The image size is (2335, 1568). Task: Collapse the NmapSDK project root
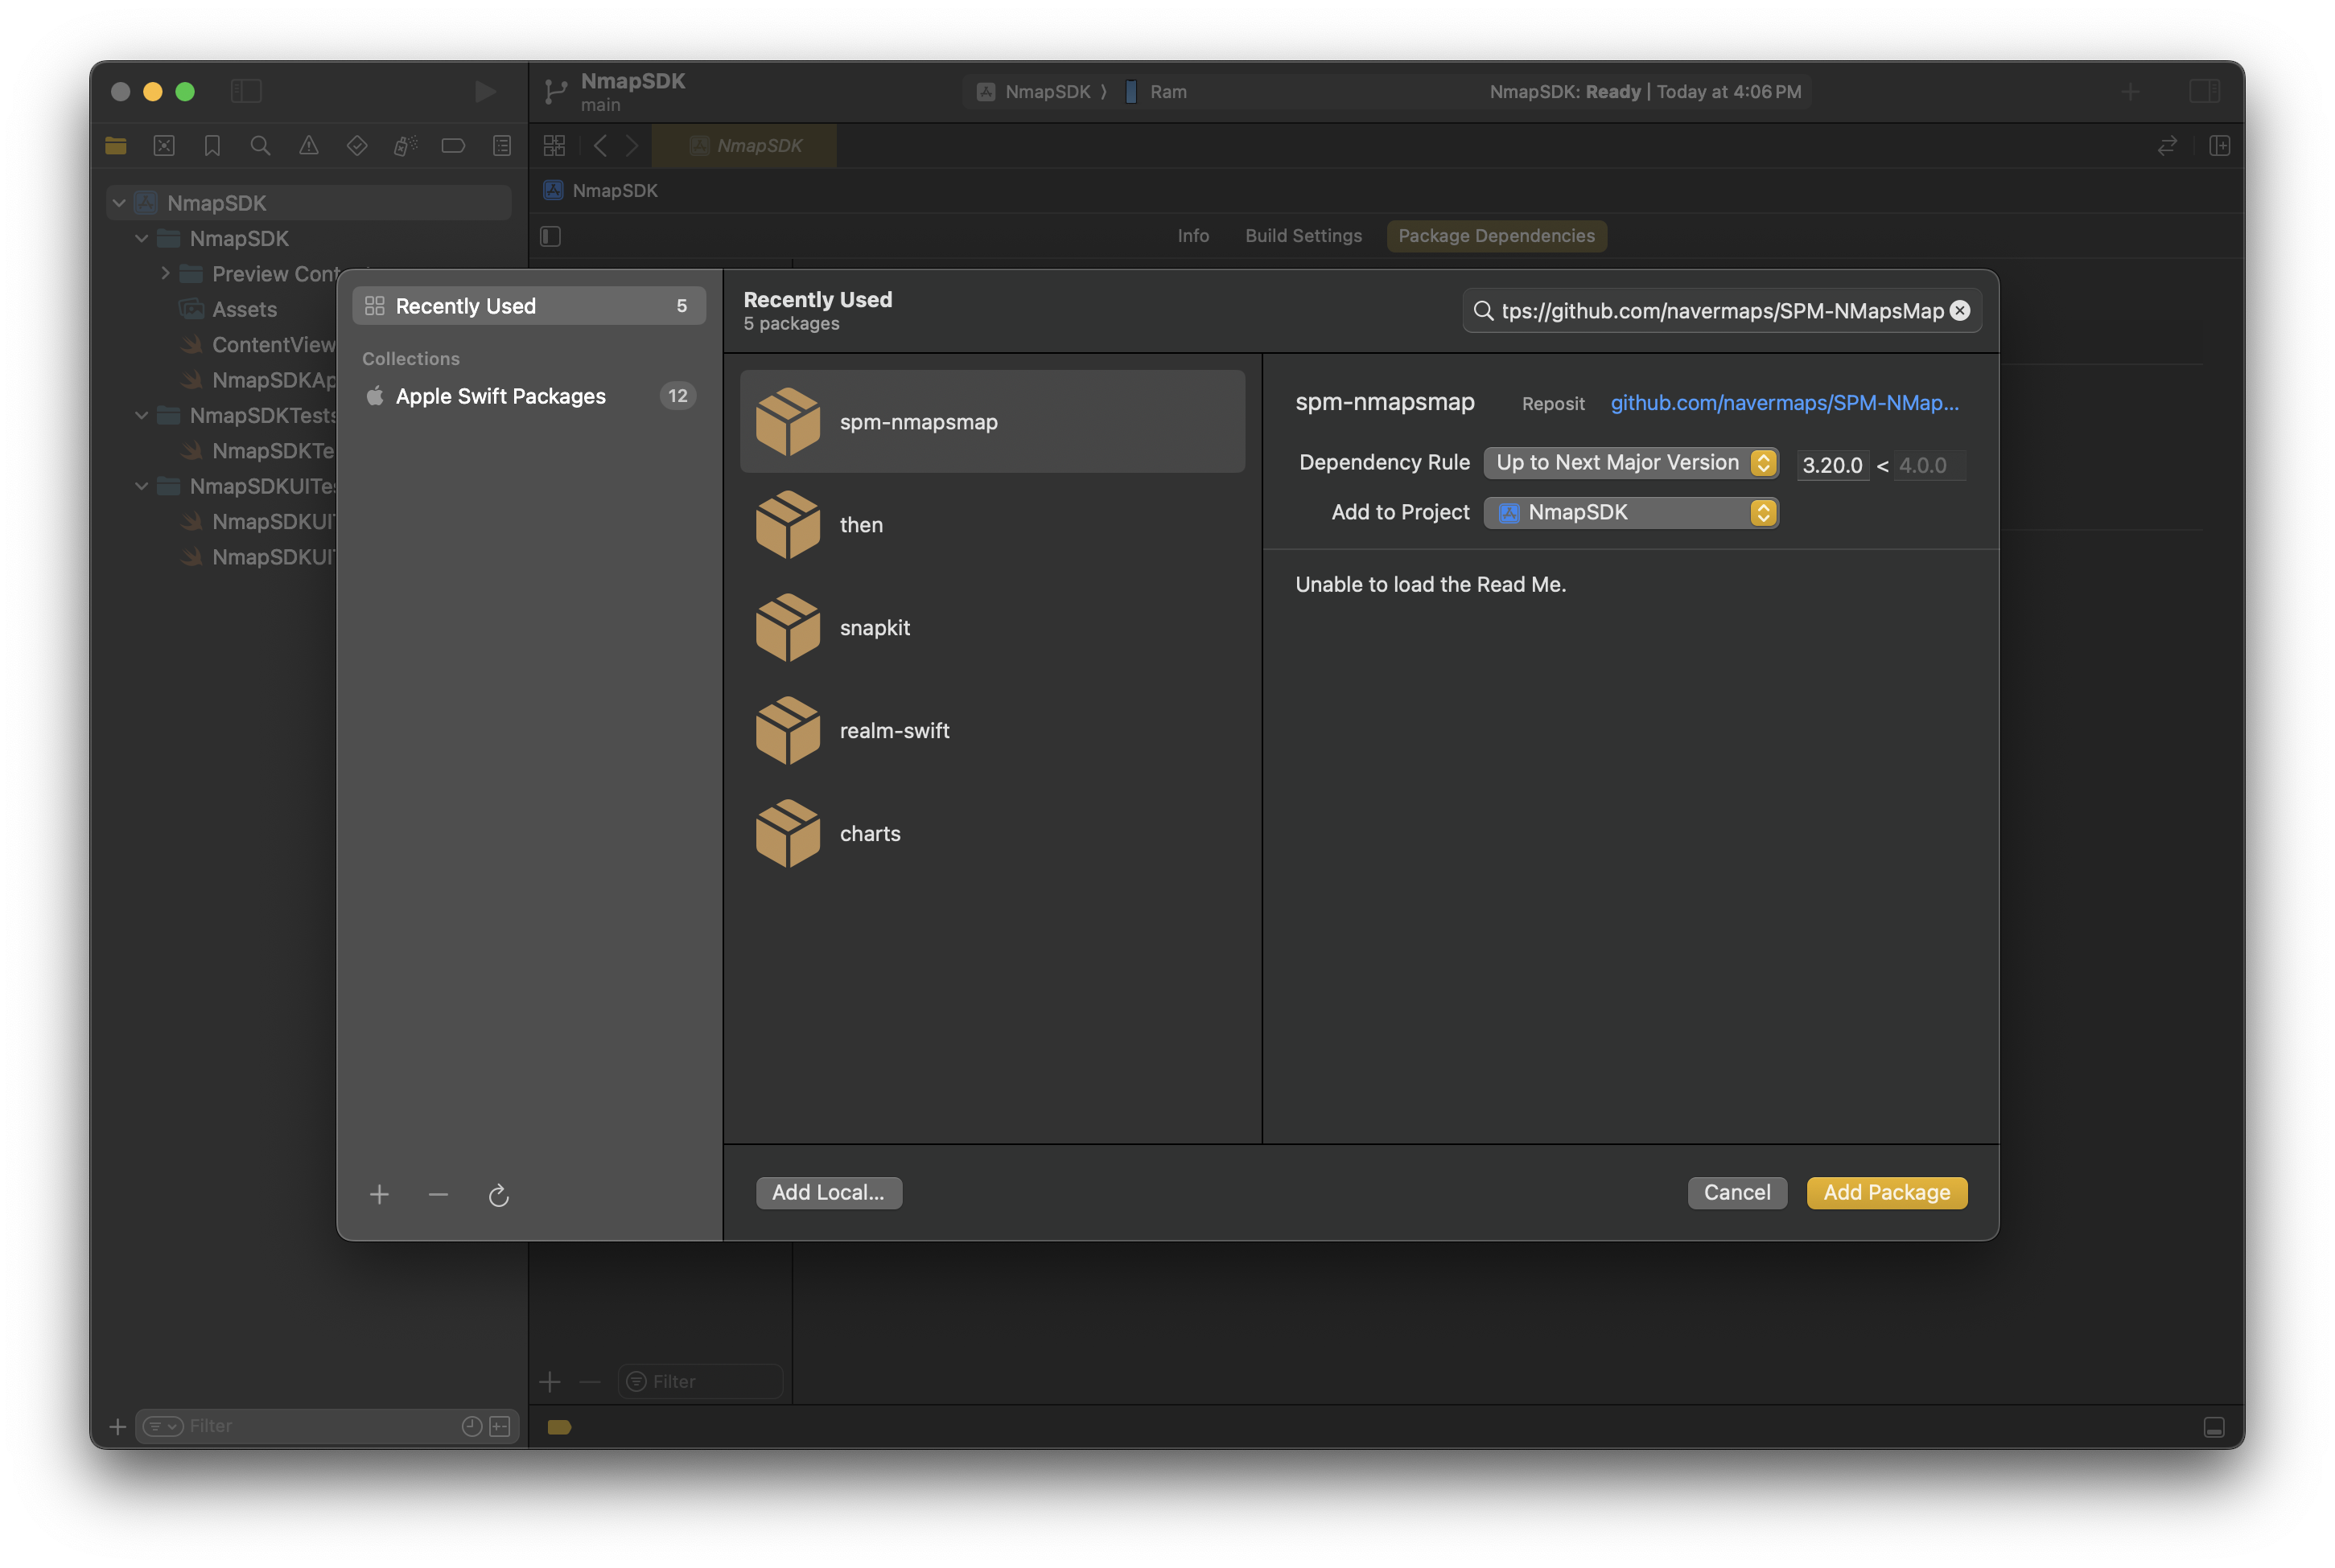[119, 203]
